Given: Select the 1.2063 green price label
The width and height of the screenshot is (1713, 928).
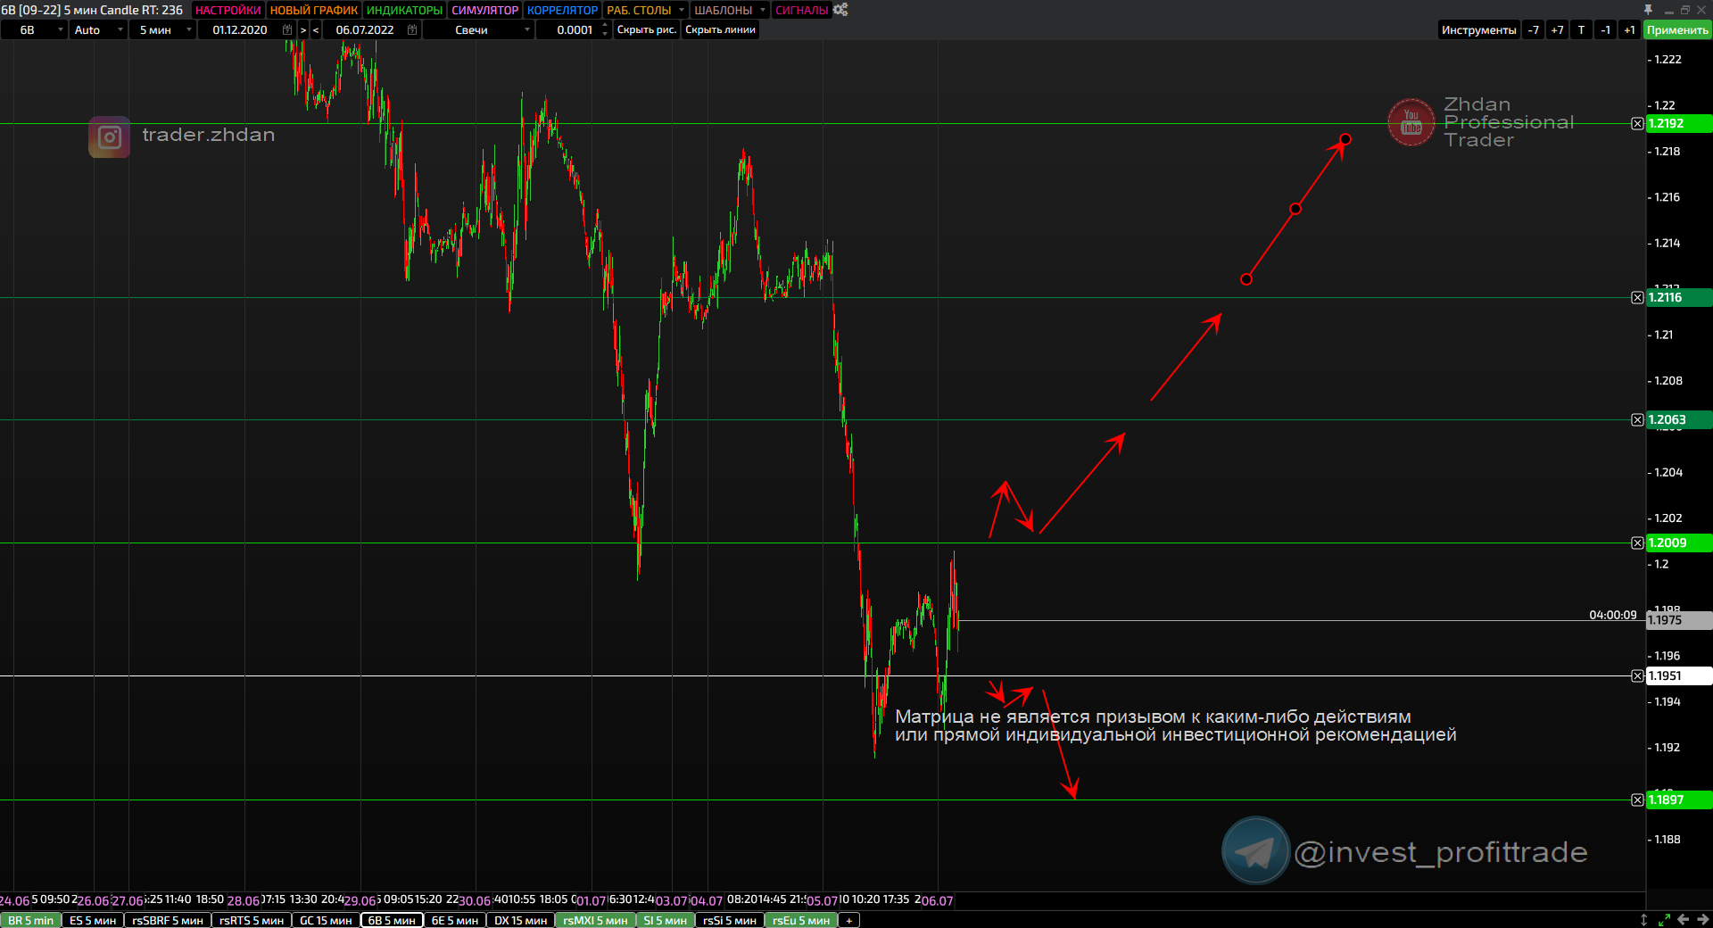Looking at the screenshot, I should 1679,419.
